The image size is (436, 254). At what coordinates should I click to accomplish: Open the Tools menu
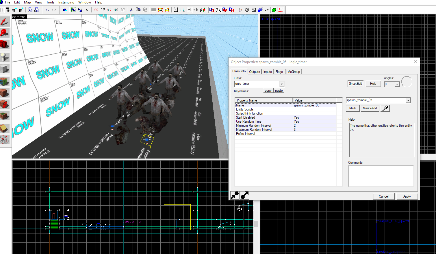click(50, 2)
